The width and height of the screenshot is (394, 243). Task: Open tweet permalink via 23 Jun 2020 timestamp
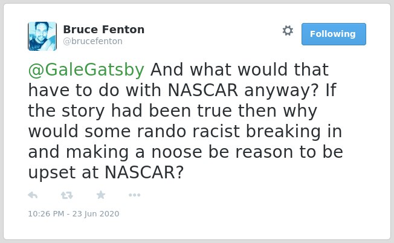[95, 213]
